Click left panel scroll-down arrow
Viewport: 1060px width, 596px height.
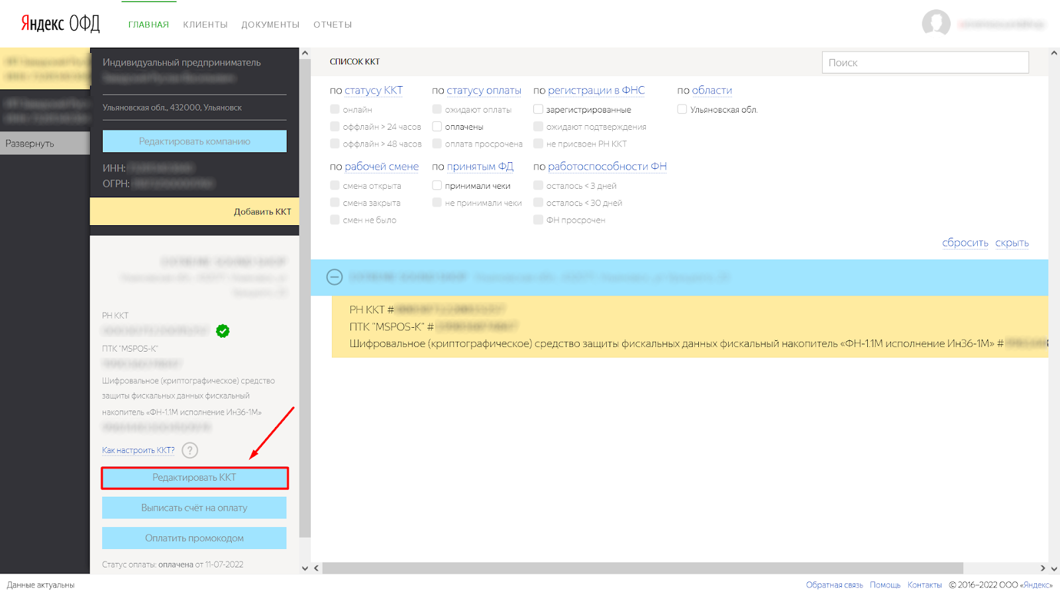(305, 568)
